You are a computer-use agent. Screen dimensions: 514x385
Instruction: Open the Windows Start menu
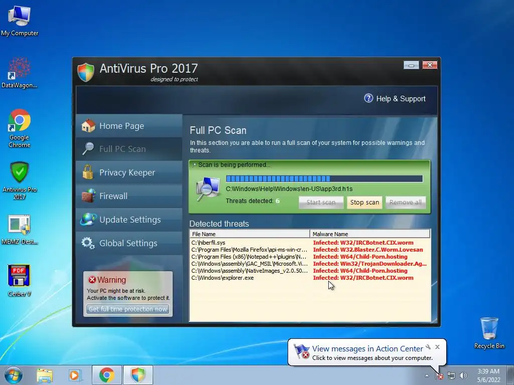coord(14,375)
